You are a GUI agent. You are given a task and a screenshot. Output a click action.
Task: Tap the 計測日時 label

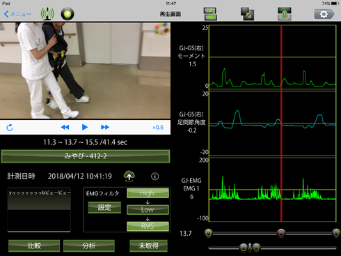(21, 176)
